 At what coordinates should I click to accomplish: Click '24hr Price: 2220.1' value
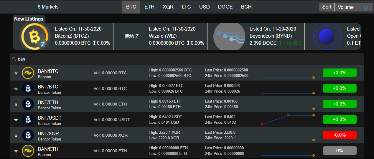point(220,138)
